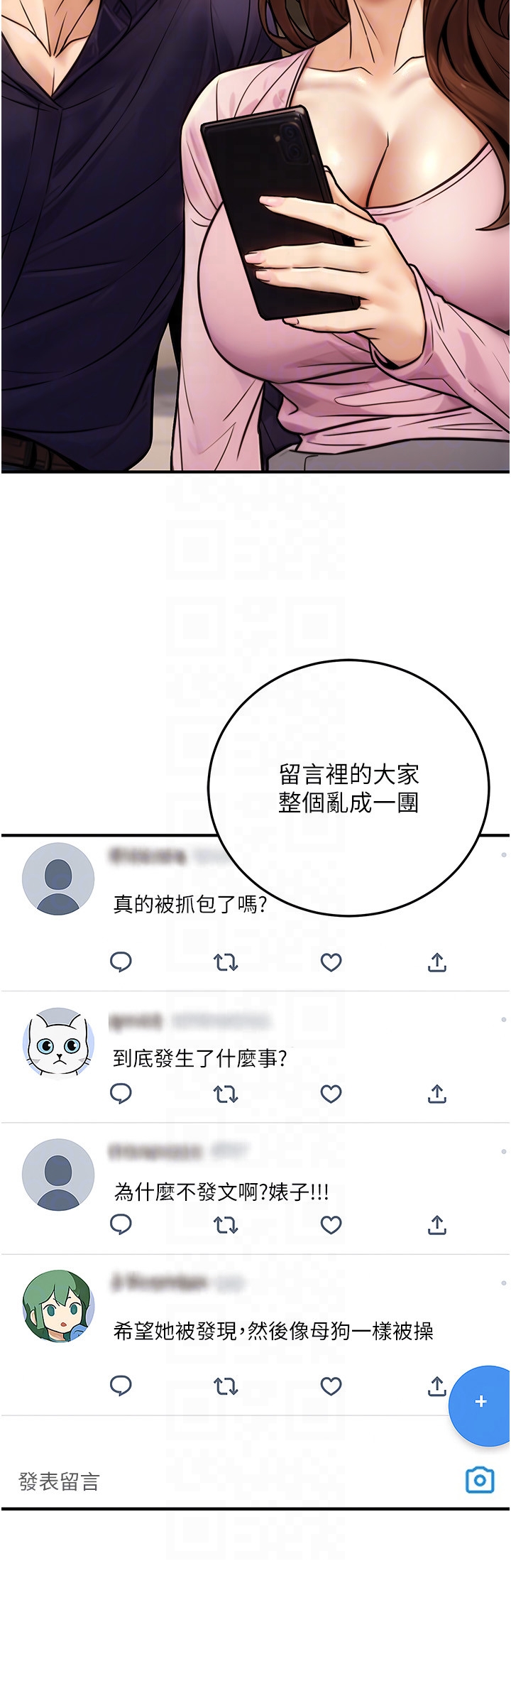Open the camera icon beside the comment field

click(480, 1480)
